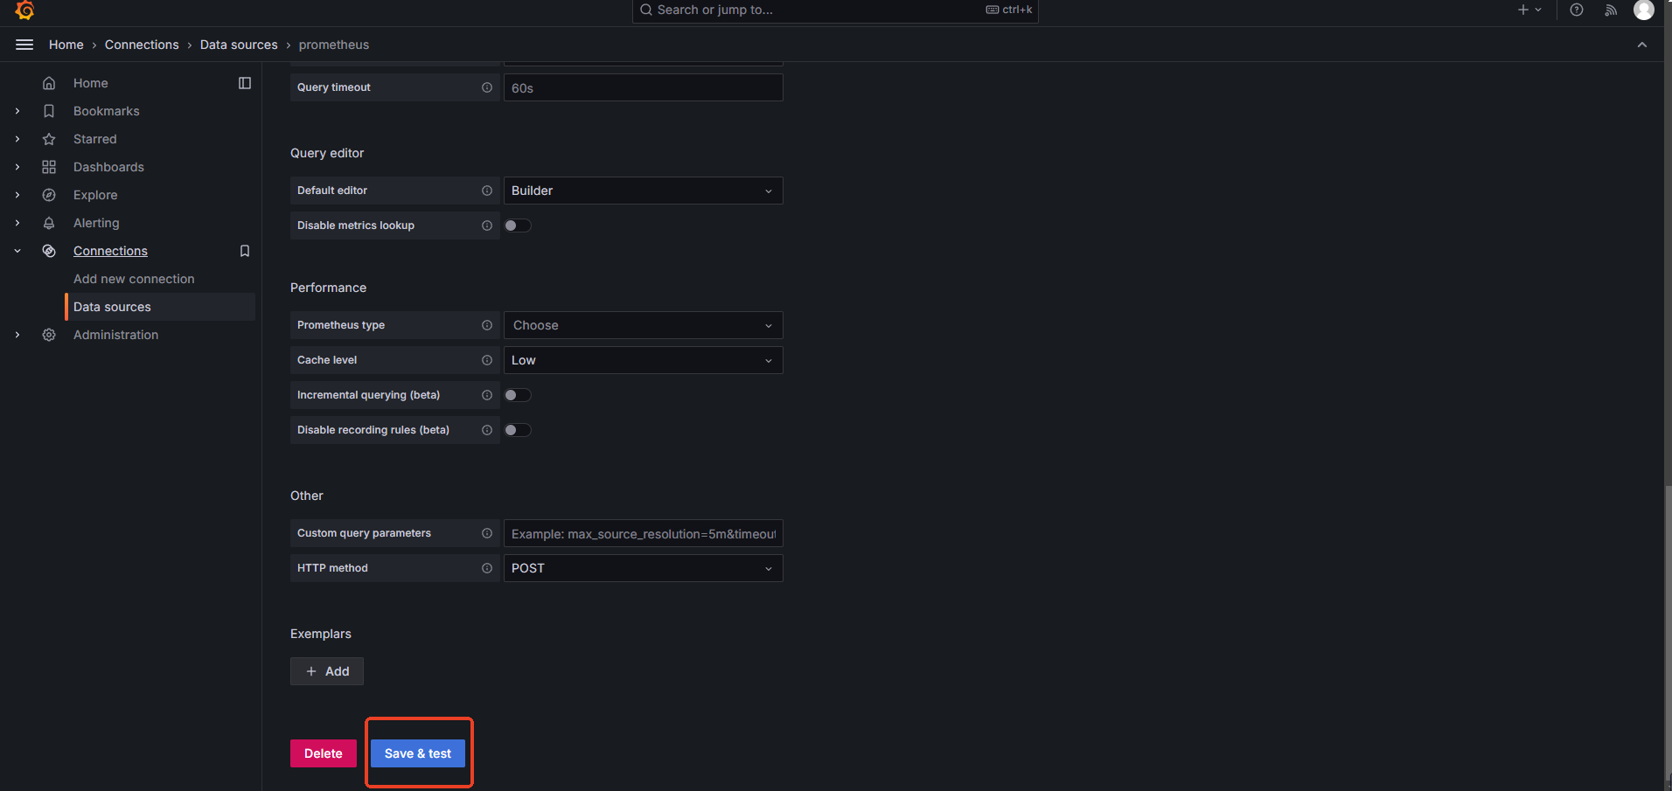
Task: Open the Default editor Builder dropdown
Action: click(643, 191)
